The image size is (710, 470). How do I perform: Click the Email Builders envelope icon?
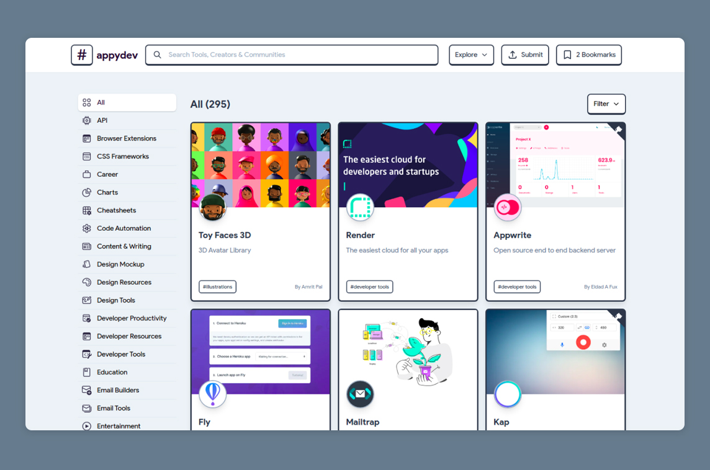(86, 391)
